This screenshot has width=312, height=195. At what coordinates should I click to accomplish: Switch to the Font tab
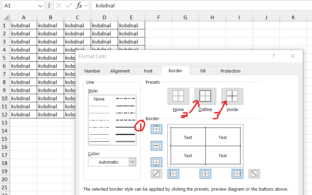click(148, 71)
